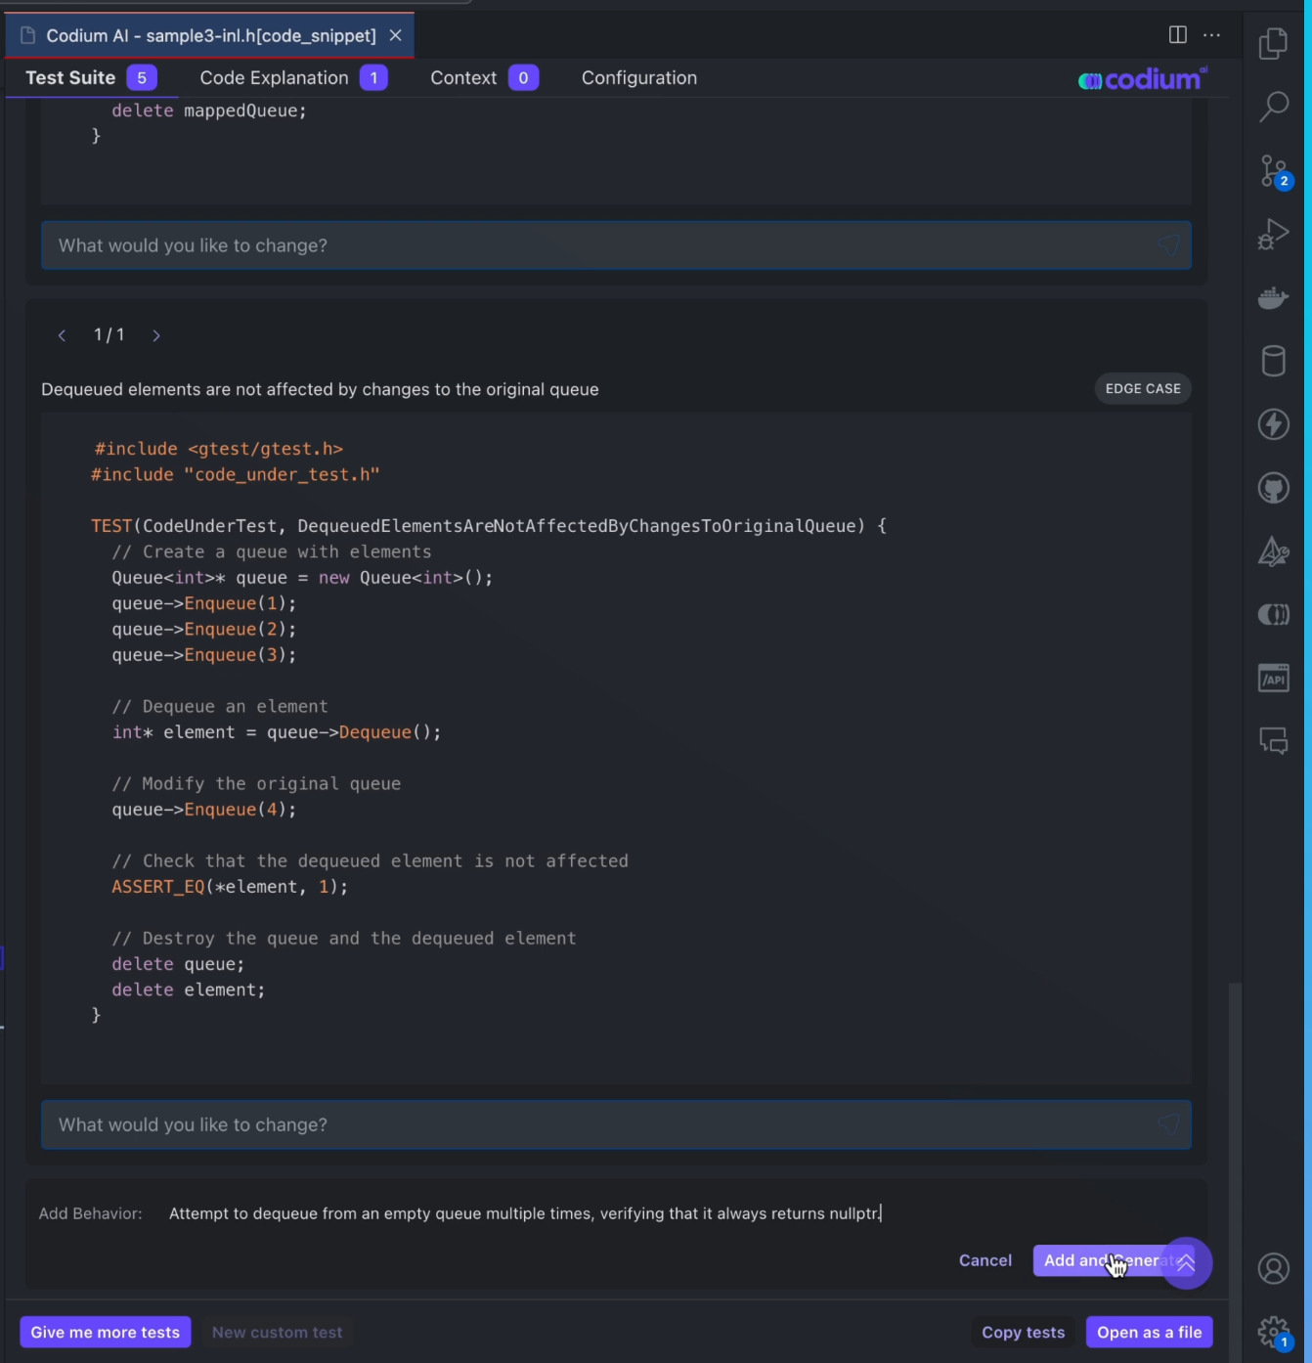Click the 'Dequeued elements are not affected' test title

[320, 389]
